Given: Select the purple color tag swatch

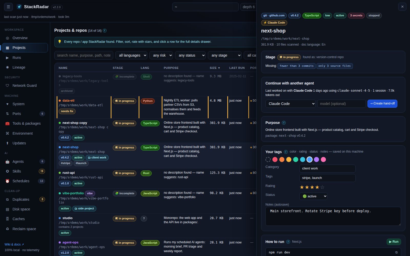Looking at the screenshot, I should (x=316, y=159).
